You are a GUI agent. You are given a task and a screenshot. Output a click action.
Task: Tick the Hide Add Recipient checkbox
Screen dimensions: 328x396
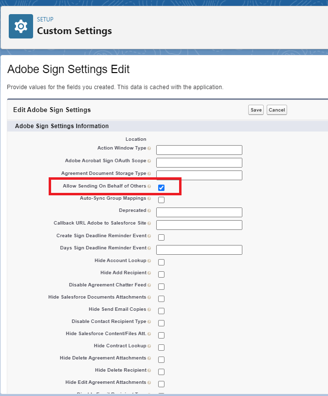pyautogui.click(x=161, y=274)
